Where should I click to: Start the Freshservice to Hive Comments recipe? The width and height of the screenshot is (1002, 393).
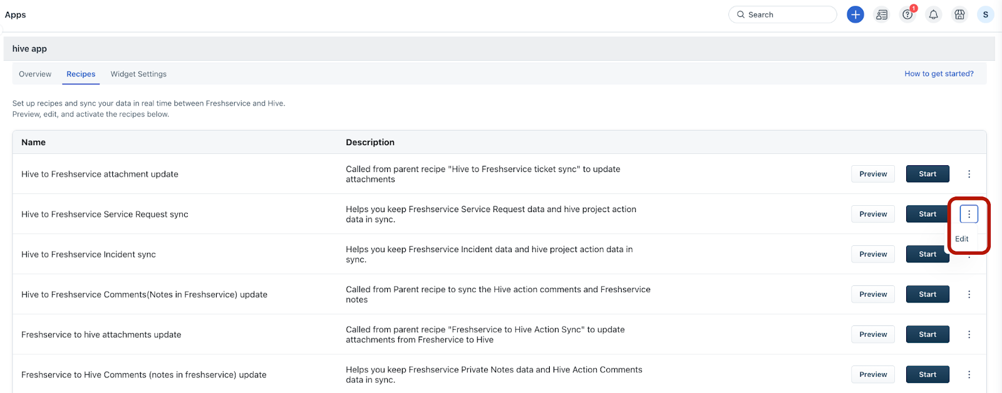[927, 374]
